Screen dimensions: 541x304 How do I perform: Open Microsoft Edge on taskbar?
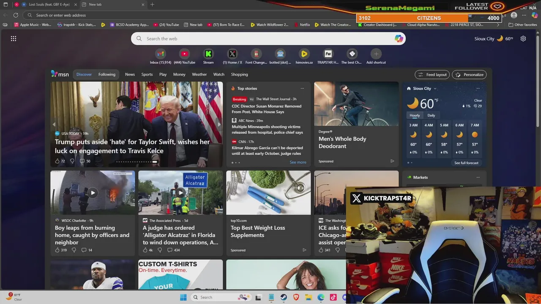tap(321, 297)
